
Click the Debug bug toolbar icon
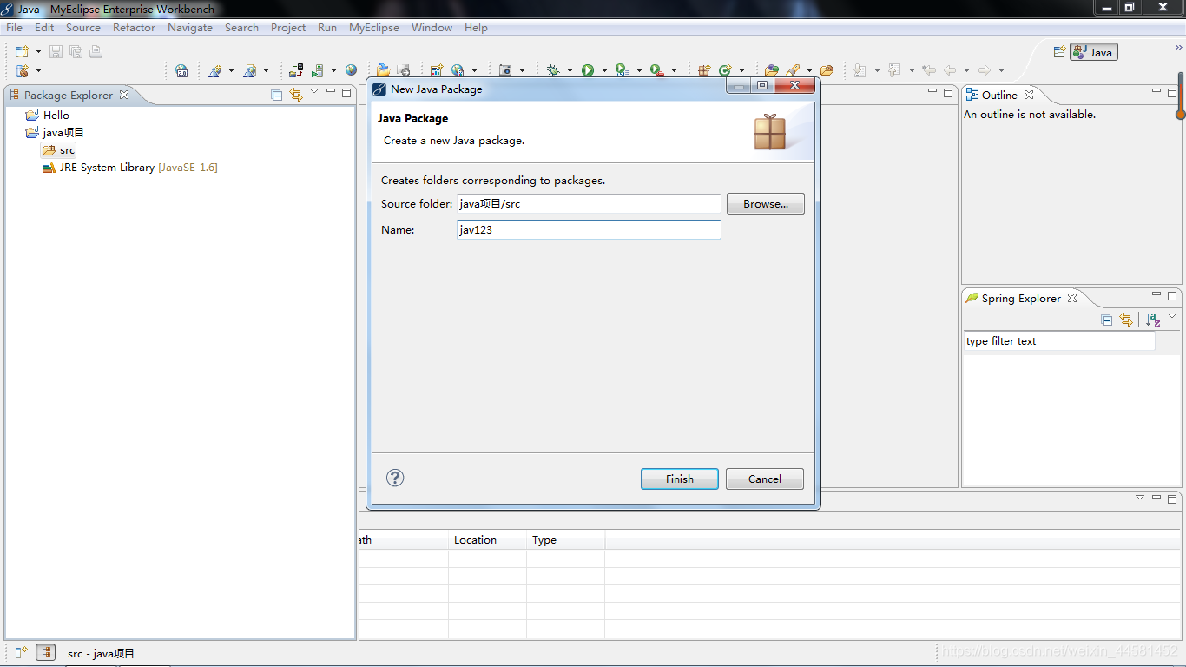tap(553, 70)
